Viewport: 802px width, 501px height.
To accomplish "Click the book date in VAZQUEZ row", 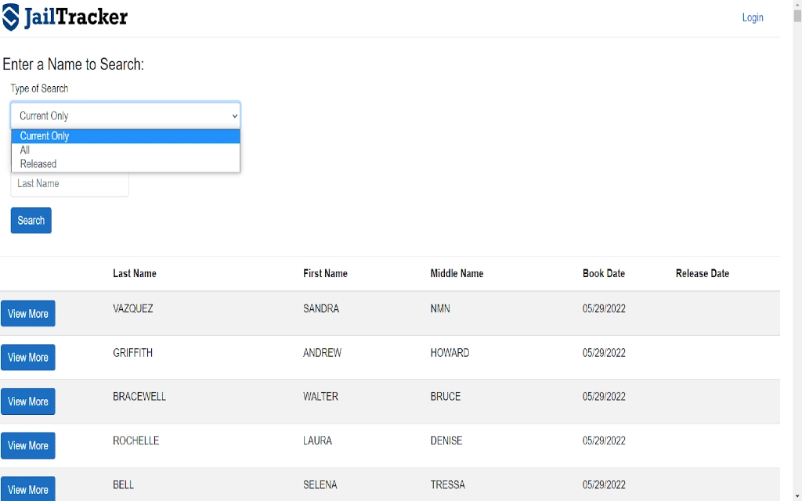I will click(x=604, y=308).
